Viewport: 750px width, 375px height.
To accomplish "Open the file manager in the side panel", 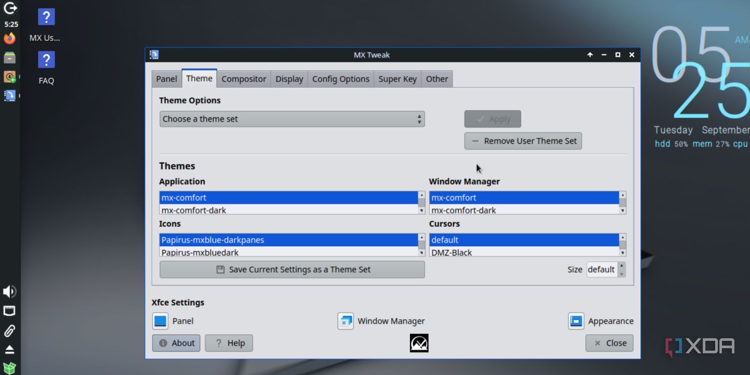I will pos(9,57).
